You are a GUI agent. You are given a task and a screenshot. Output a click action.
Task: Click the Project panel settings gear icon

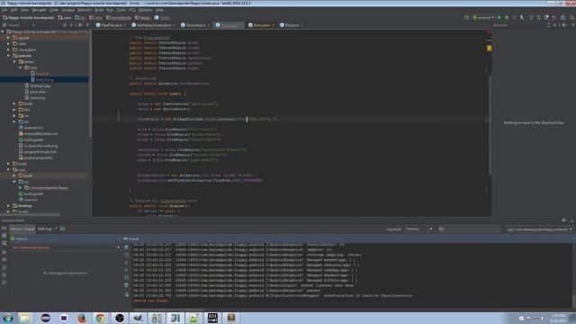80,25
